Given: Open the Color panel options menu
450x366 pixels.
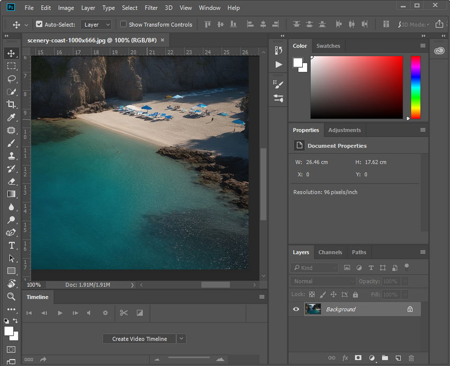Looking at the screenshot, I should click(x=423, y=46).
